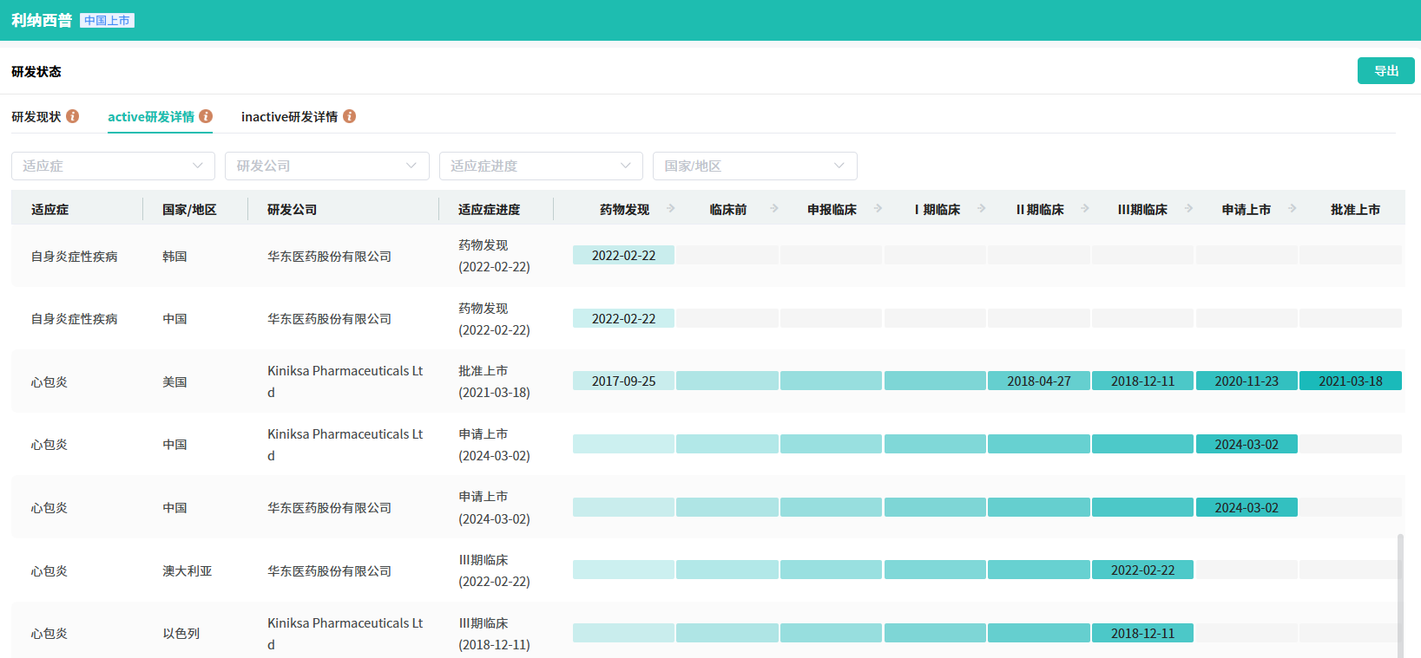Click arrow icon after 临床前 column header
The height and width of the screenshot is (658, 1421).
coord(774,209)
